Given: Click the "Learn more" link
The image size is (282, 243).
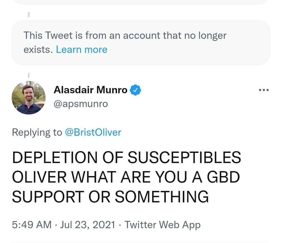Looking at the screenshot, I should [x=81, y=50].
